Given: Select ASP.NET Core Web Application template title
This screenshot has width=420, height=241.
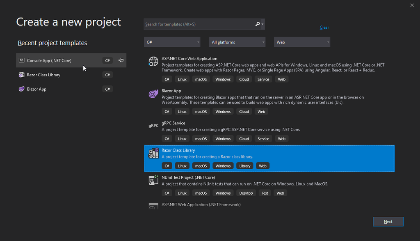Looking at the screenshot, I should (x=189, y=58).
